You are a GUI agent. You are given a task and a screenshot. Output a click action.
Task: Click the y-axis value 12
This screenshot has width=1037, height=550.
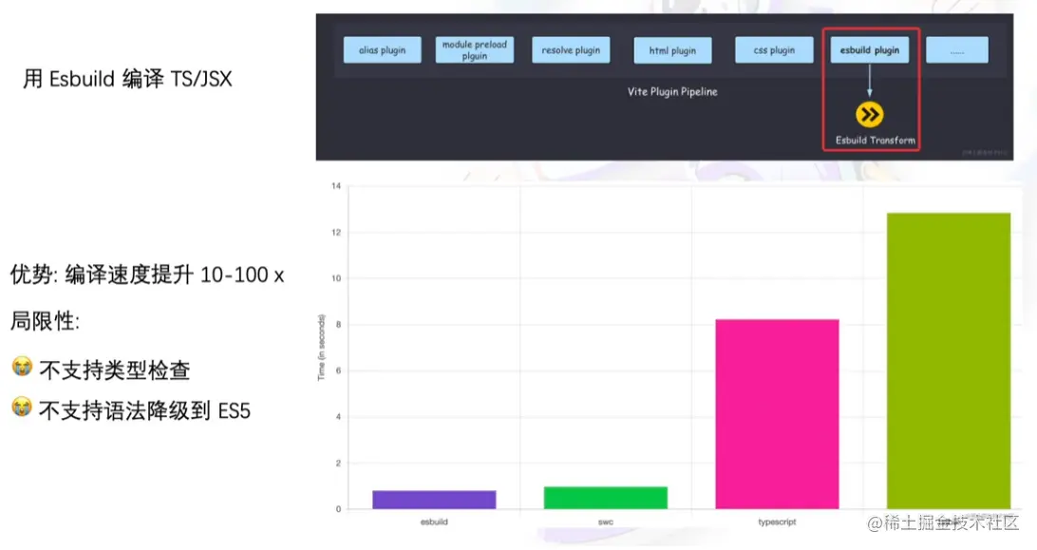tap(336, 233)
